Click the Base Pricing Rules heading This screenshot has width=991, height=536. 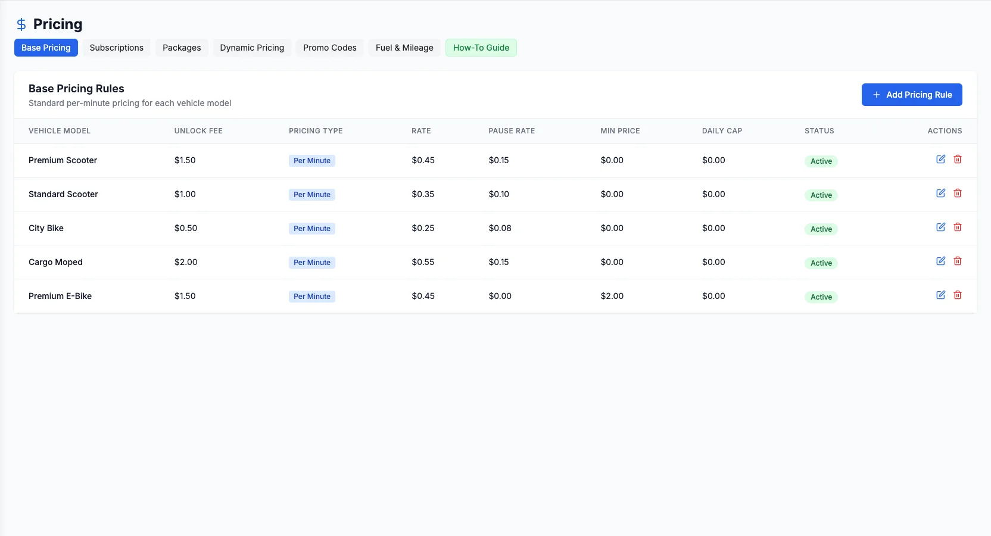pos(76,89)
